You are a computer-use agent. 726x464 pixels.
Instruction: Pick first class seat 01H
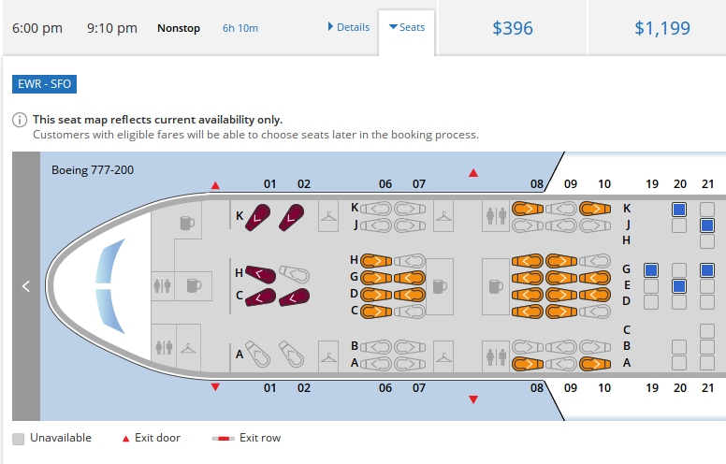pos(261,274)
